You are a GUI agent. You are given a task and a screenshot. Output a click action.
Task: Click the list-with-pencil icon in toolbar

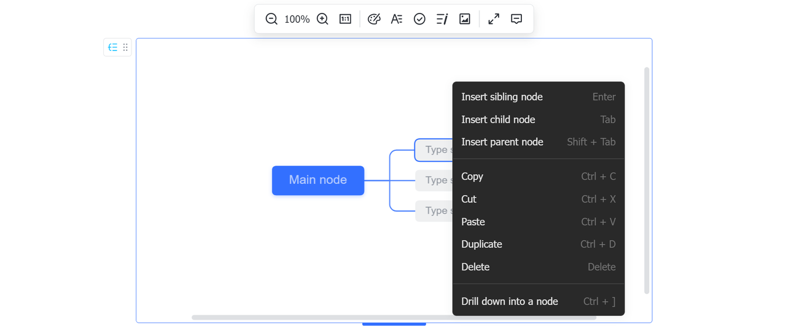pos(442,19)
